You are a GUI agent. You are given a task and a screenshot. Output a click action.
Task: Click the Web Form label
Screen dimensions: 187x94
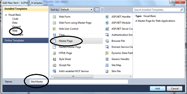click(65, 17)
